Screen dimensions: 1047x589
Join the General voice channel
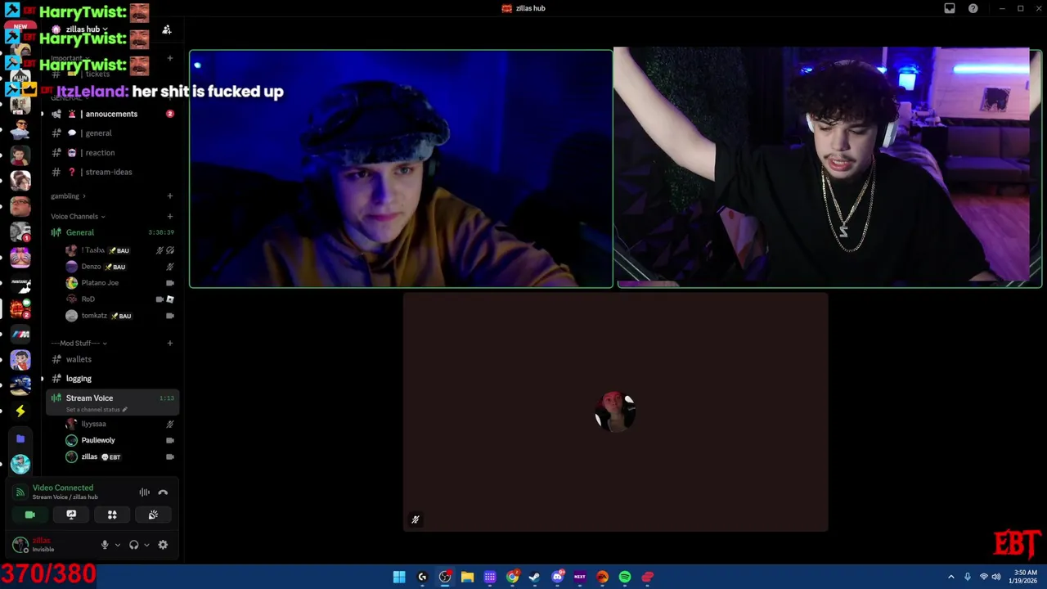click(x=112, y=233)
